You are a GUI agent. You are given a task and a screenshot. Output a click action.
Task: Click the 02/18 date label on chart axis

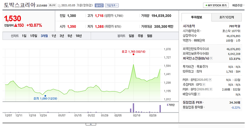(x=137, y=115)
